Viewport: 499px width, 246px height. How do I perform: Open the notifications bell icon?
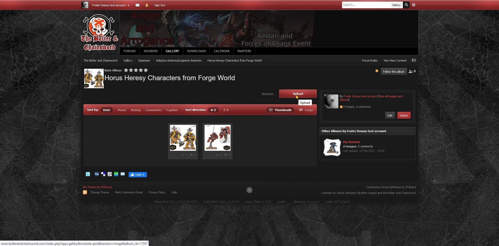click(x=147, y=5)
